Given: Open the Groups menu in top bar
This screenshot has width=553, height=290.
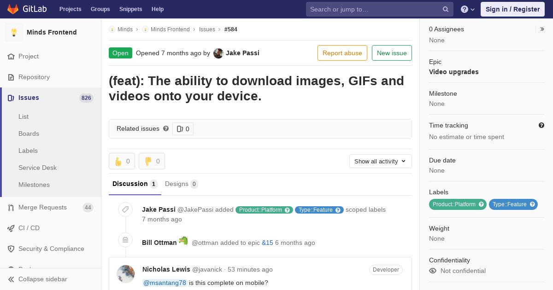Looking at the screenshot, I should [100, 9].
